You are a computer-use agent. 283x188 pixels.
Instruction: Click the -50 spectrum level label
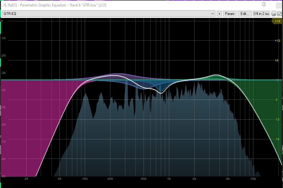pos(3,107)
